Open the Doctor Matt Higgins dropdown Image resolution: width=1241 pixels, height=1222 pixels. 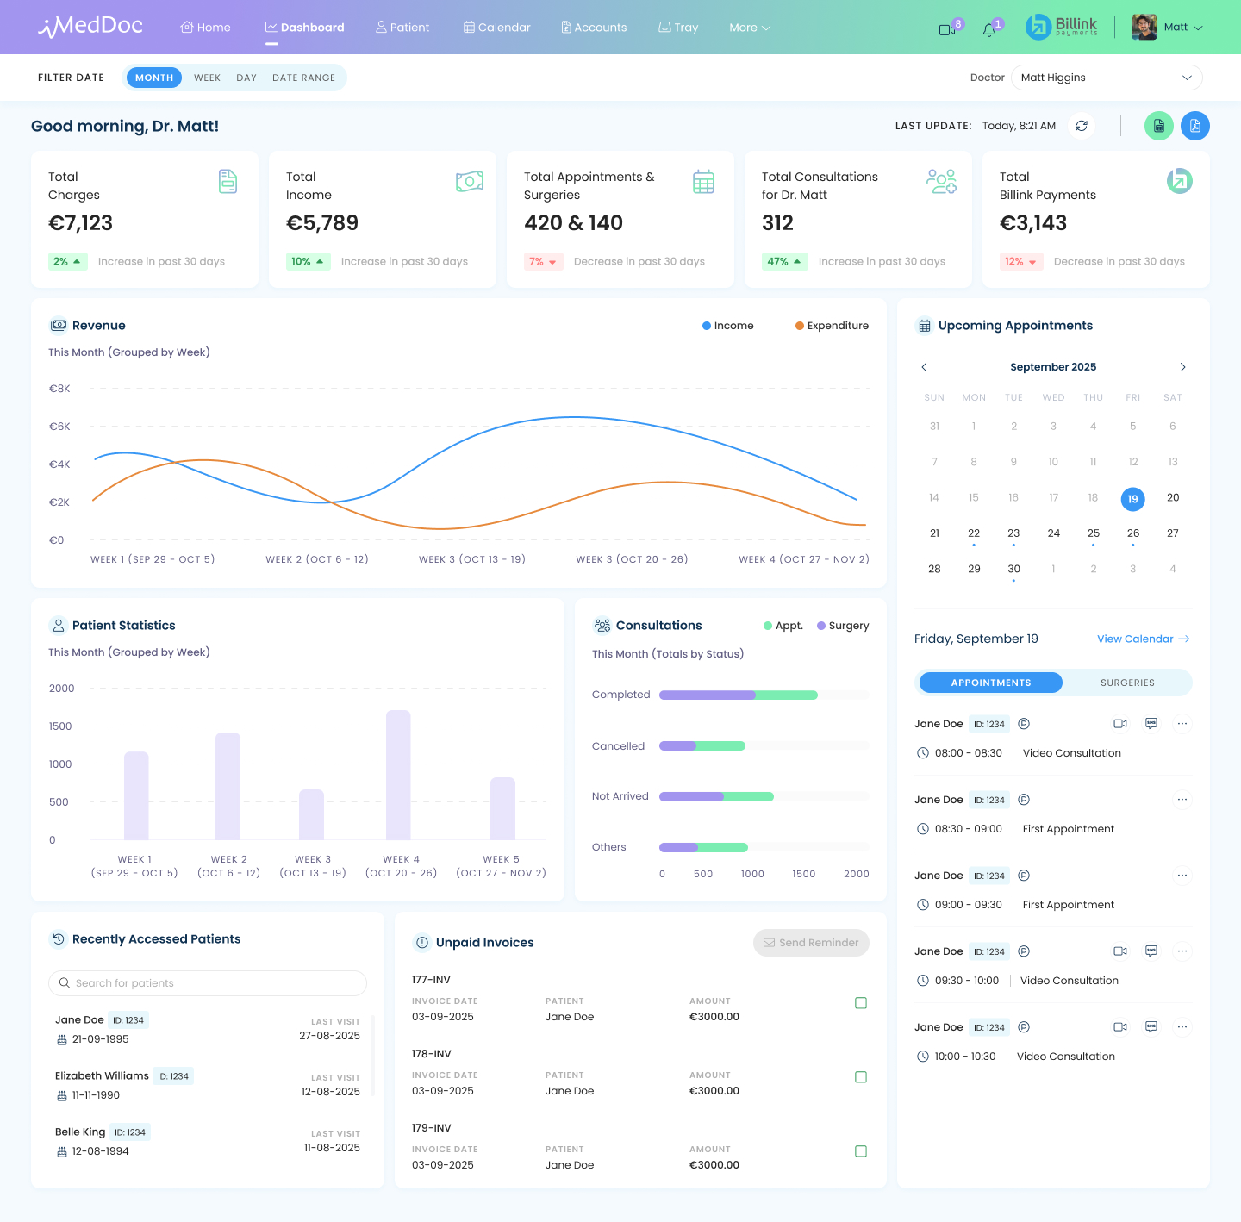click(1107, 78)
